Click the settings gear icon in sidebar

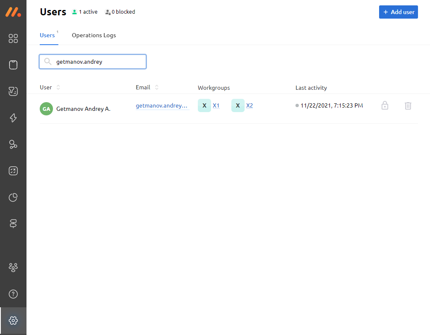tap(13, 321)
